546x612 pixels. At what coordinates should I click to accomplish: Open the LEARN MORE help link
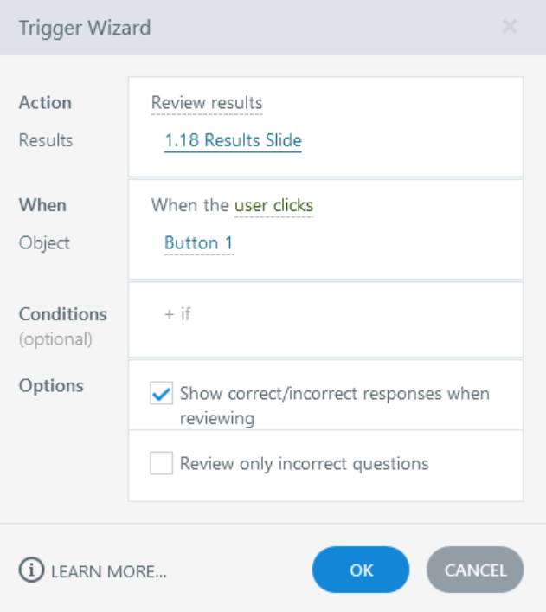[x=108, y=571]
